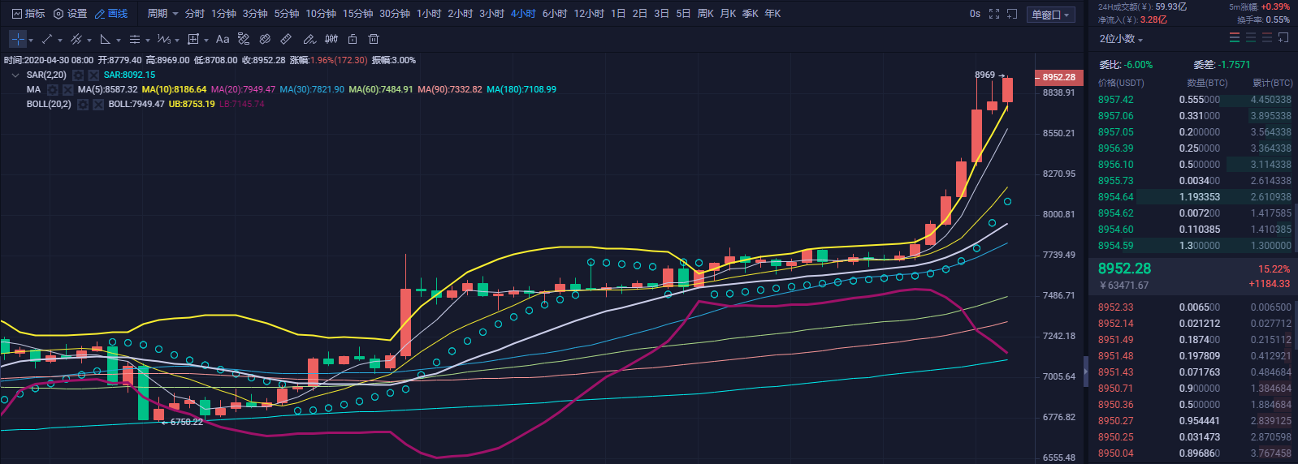Open the 单窗口 window layout dropdown
Image resolution: width=1298 pixels, height=464 pixels.
click(1051, 15)
